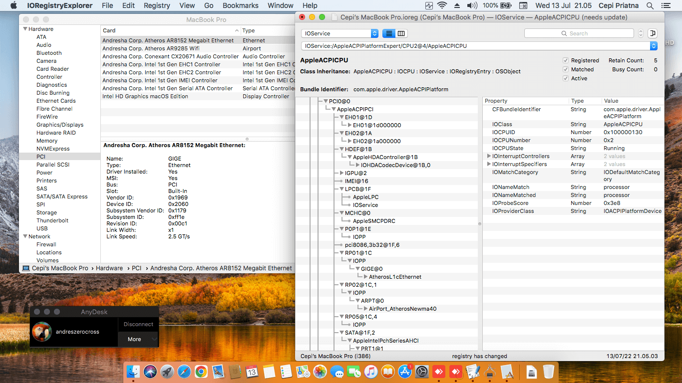Toggle the Active checkbox
Viewport: 682px width, 383px height.
(x=566, y=78)
